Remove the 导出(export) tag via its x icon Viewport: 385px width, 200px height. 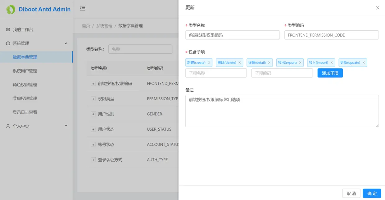pos(300,63)
